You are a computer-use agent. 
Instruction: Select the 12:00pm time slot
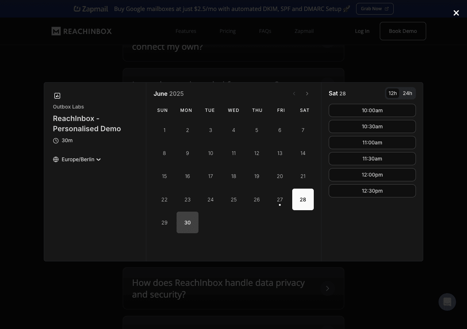372,175
